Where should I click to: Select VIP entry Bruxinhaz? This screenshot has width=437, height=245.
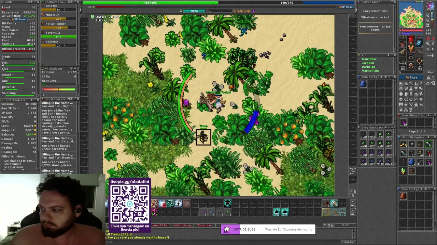point(369,59)
